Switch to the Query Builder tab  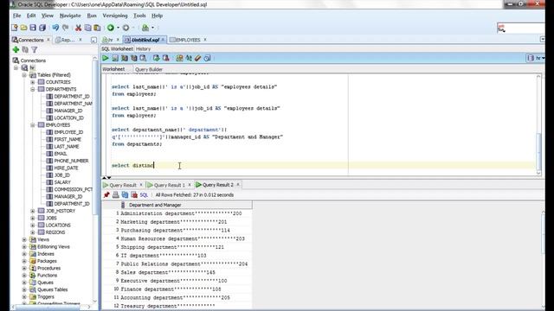(x=149, y=69)
